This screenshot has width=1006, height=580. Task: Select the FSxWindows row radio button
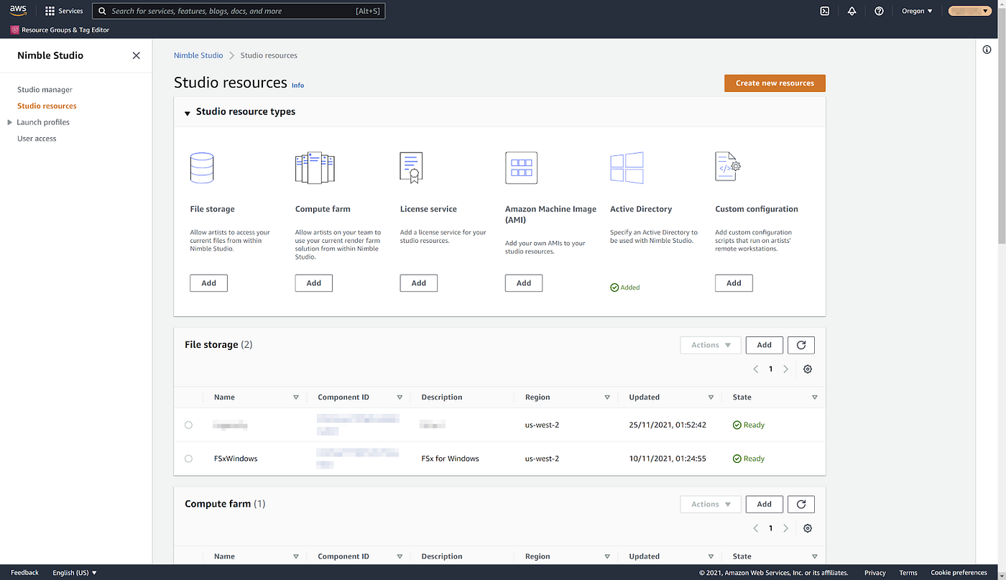(188, 459)
